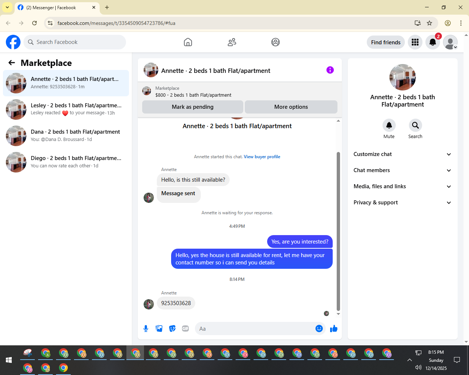Open the GIF picker icon
The image size is (469, 375).
[185, 328]
